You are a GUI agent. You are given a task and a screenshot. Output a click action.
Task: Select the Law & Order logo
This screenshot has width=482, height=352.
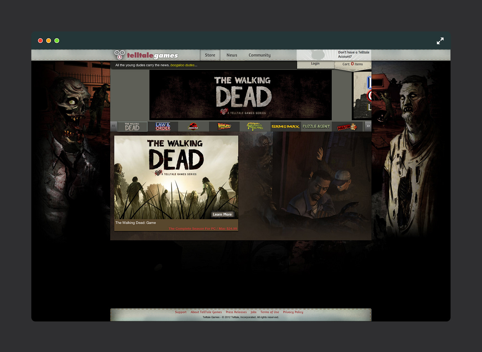pos(163,127)
